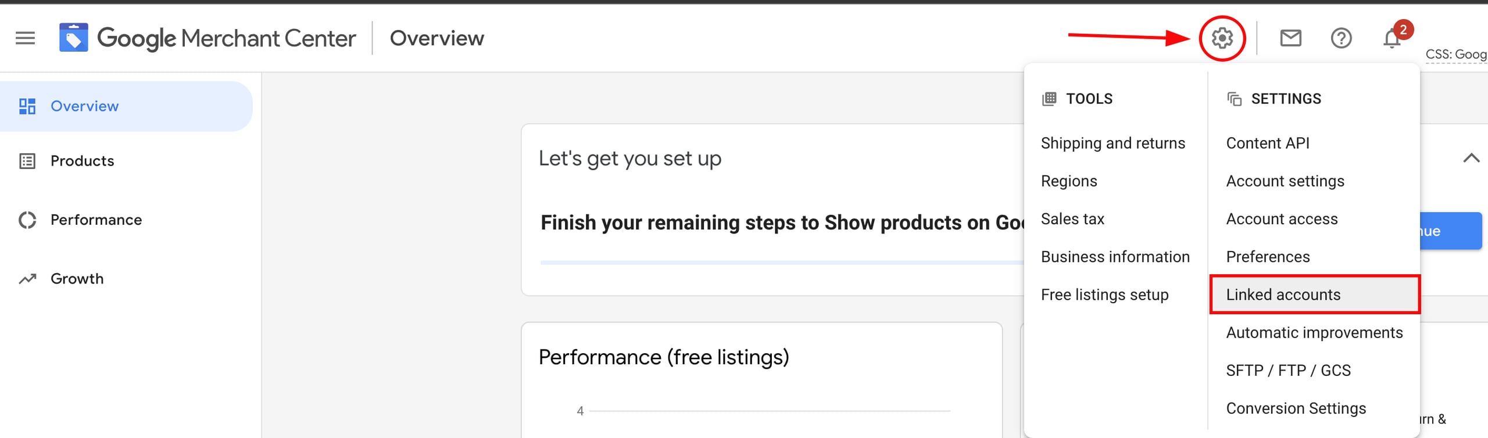
Task: Select Overview in the sidebar
Action: (x=84, y=106)
